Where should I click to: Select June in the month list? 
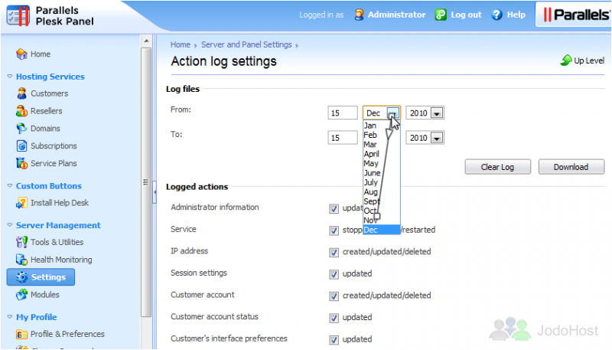[381, 172]
